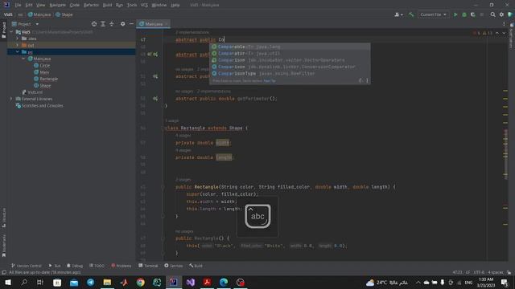Image resolution: width=515 pixels, height=289 pixels.
Task: Open the Debug tool window
Action: (x=75, y=266)
